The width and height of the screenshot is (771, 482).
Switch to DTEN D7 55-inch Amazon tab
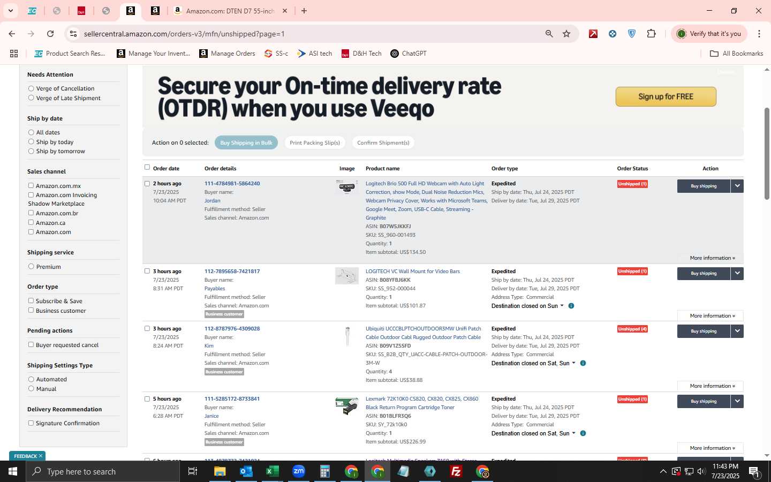coord(230,11)
